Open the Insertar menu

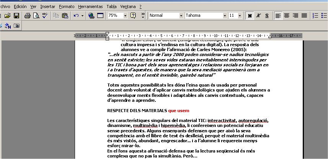48,6
